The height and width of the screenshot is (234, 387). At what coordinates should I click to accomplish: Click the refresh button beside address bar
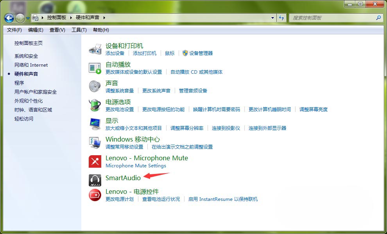[281, 18]
